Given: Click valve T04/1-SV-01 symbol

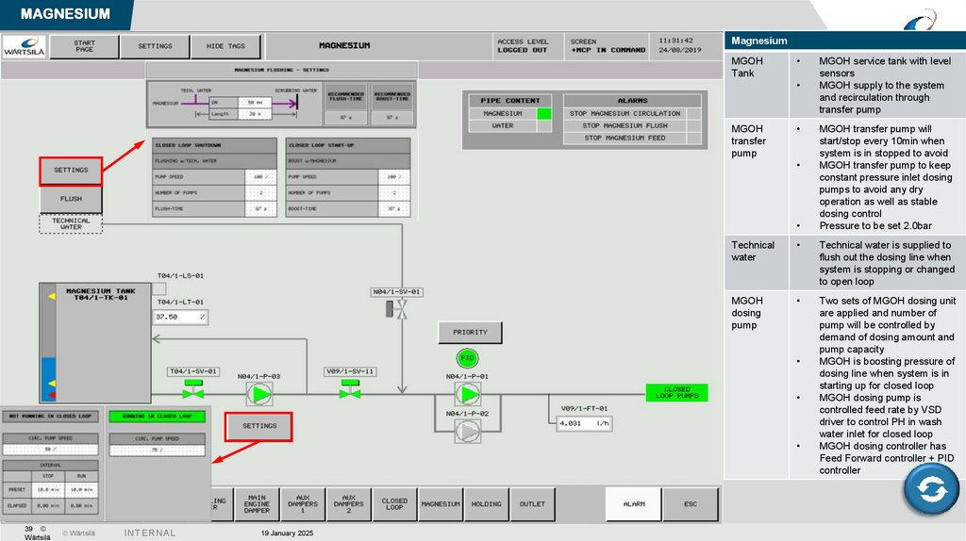Looking at the screenshot, I should click(x=192, y=389).
